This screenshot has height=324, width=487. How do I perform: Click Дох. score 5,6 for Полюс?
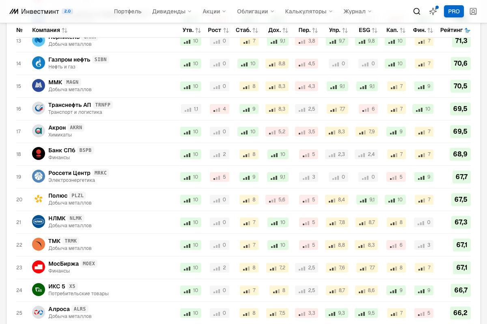[277, 200]
